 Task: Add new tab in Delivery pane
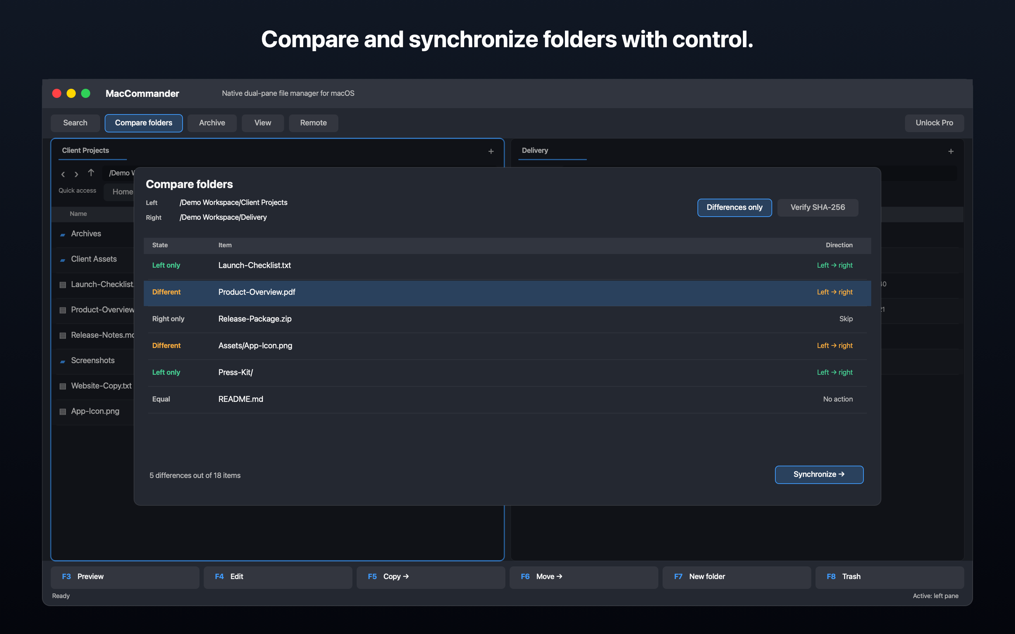tap(951, 151)
